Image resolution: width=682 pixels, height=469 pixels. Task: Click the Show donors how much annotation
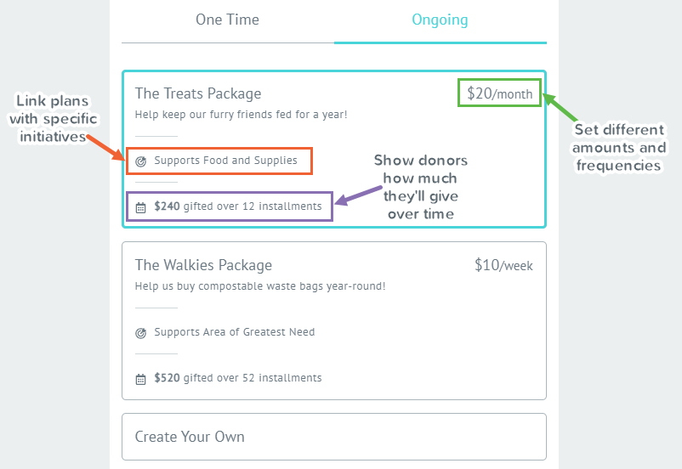tap(421, 187)
